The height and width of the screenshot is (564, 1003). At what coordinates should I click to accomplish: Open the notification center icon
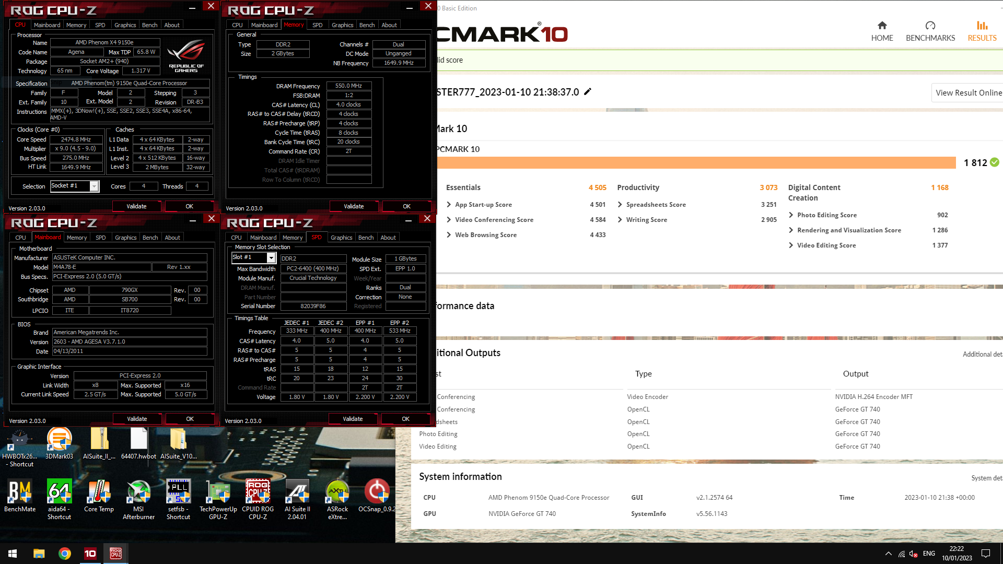[x=986, y=554]
